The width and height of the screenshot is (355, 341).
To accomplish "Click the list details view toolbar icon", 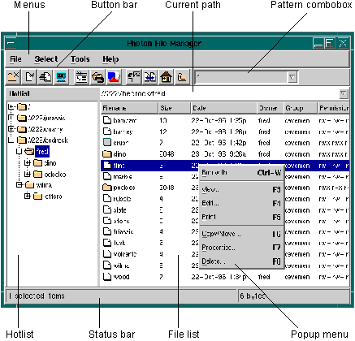I will pyautogui.click(x=81, y=77).
